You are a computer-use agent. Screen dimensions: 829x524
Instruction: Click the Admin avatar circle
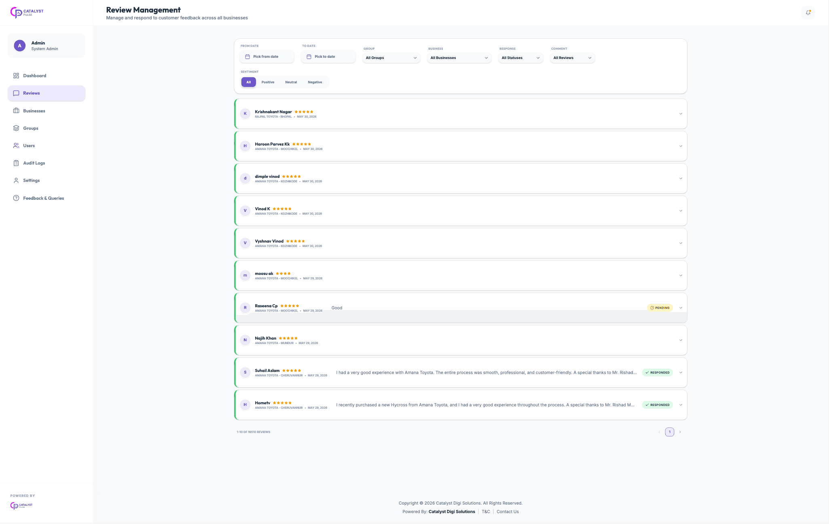[19, 46]
